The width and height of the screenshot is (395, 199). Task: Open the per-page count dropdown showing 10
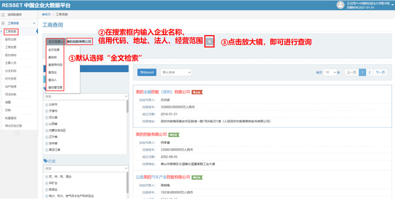tap(330, 72)
